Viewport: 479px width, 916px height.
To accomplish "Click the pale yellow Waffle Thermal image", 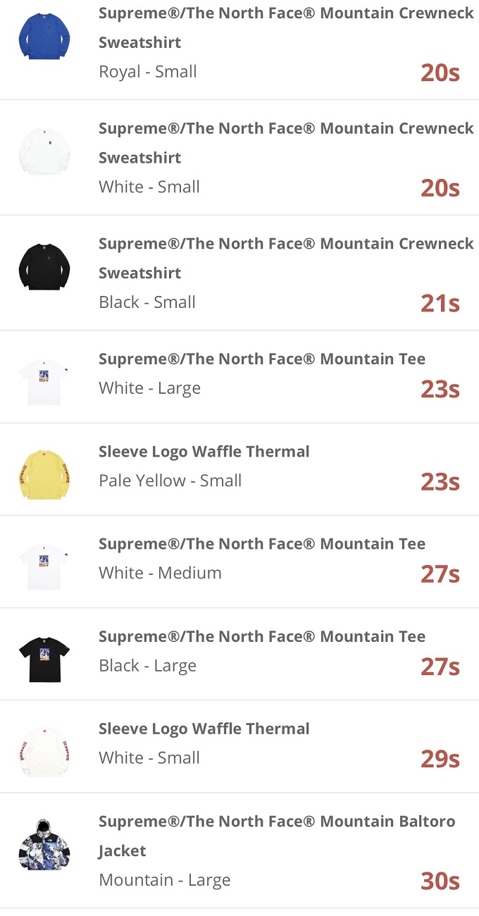I will pos(44,474).
